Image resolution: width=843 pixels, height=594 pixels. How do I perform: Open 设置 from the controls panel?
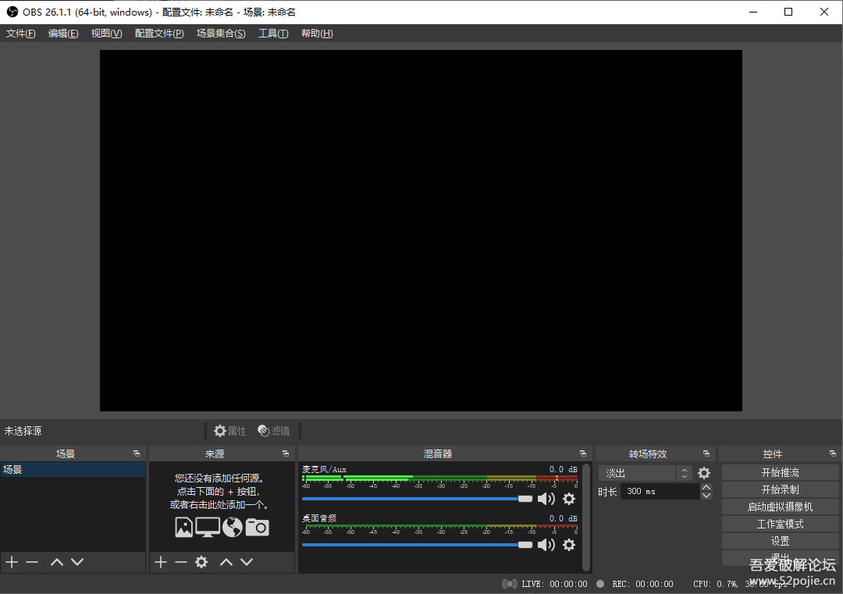(x=780, y=542)
